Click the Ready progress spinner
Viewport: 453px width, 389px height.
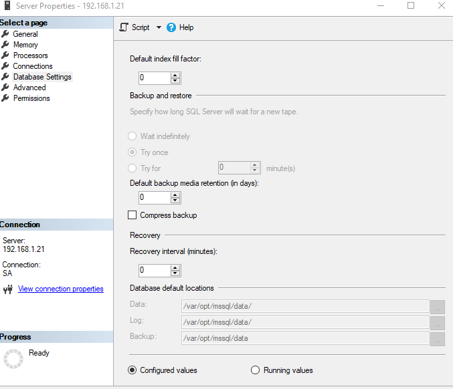13,359
